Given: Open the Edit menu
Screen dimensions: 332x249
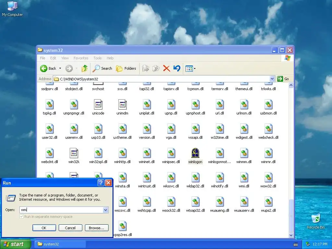Looking at the screenshot, I should tap(53, 58).
